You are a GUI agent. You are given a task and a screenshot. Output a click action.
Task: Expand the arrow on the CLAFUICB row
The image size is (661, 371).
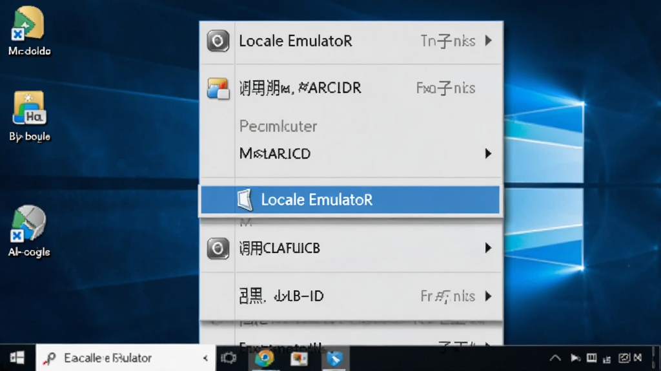488,248
